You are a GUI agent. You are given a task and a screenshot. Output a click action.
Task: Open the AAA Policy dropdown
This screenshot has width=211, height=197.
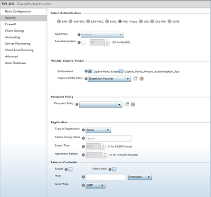point(102,35)
